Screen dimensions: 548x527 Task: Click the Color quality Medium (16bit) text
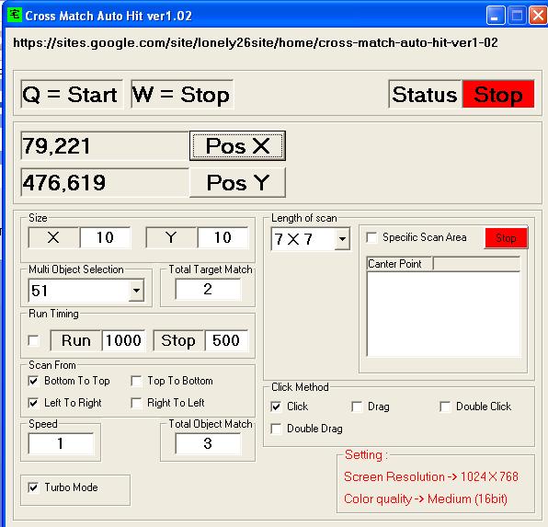point(426,498)
